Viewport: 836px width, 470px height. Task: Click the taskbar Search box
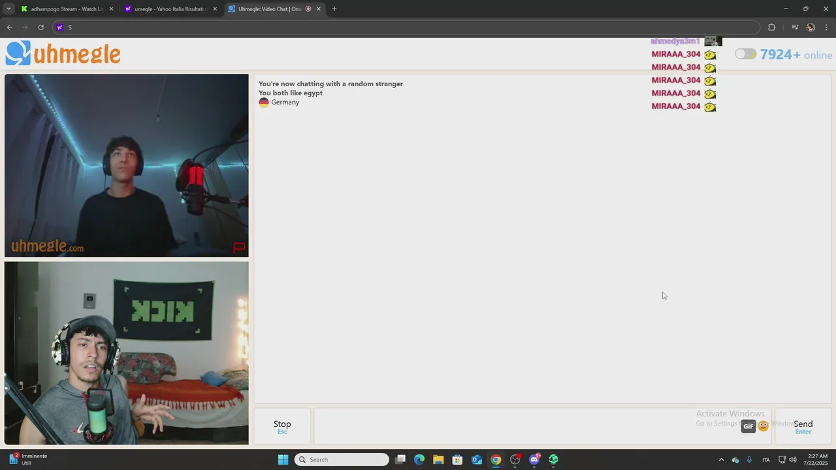(342, 460)
